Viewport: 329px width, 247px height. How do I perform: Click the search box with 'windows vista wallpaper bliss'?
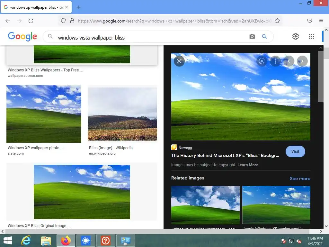(x=158, y=37)
